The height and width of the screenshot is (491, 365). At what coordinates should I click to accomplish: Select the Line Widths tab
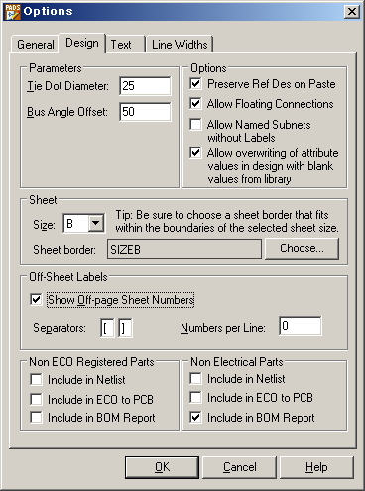180,45
